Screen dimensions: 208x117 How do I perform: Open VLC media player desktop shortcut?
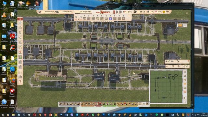pos(4,16)
